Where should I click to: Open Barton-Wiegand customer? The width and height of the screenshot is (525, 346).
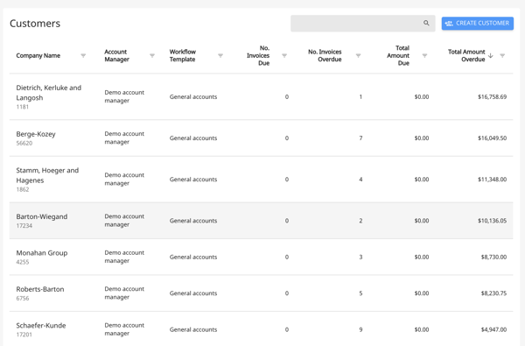click(x=42, y=216)
